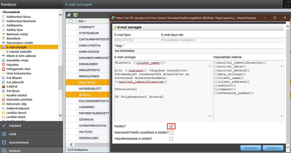Select ATNEMVETT row in grid
Viewport: 291px width, 153px height.
click(88, 27)
